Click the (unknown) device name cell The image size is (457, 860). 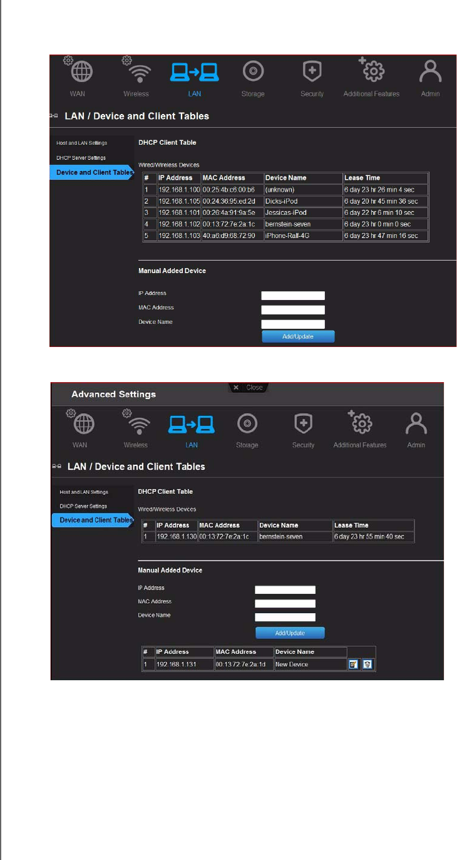[x=303, y=190]
